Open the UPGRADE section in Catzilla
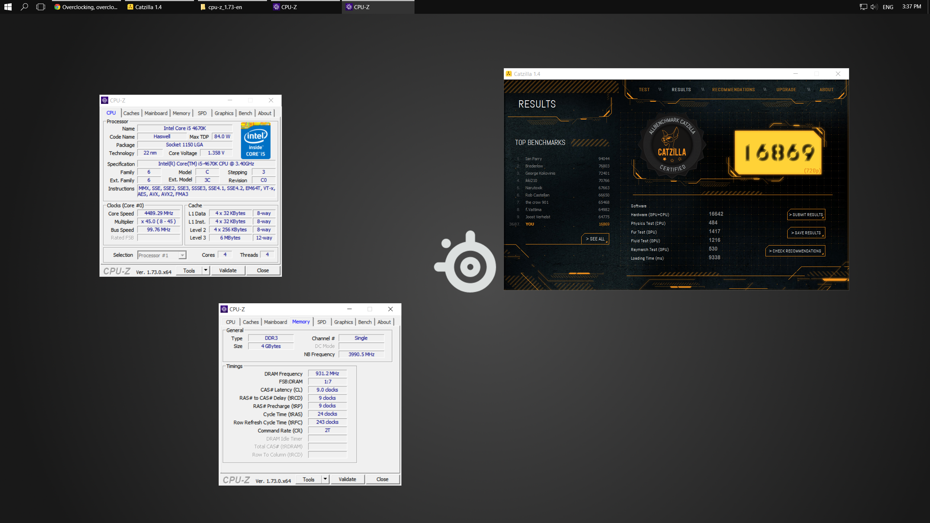The image size is (930, 523). click(786, 90)
